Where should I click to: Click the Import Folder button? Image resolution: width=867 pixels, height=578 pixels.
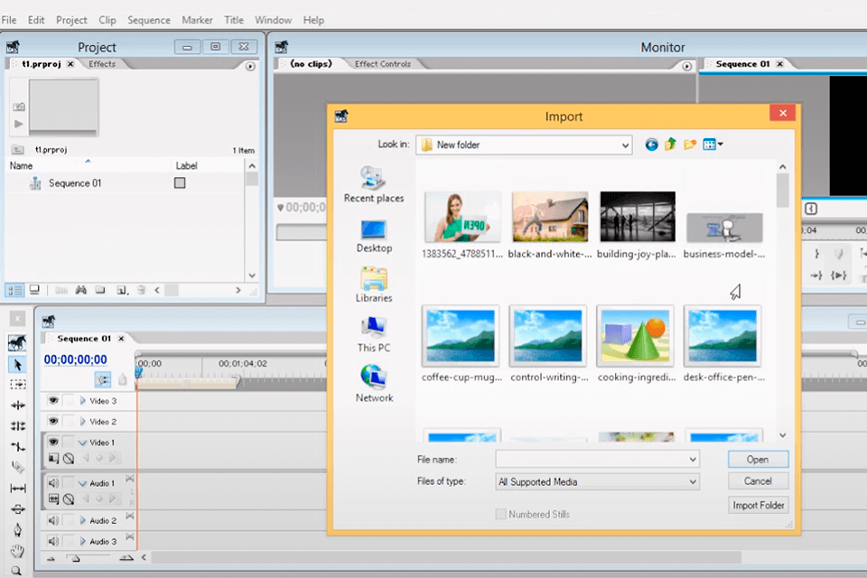tap(758, 505)
